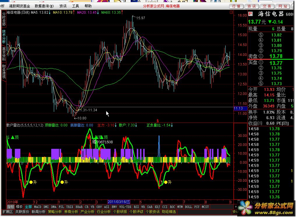Choose the ROC indicator
The image size is (296, 217).
(x=172, y=207)
